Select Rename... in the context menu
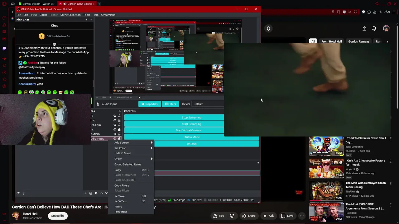This screenshot has width=399, height=224. [131, 201]
